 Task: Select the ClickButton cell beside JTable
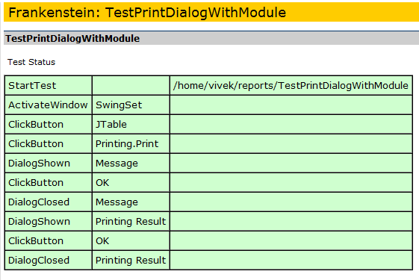click(49, 125)
